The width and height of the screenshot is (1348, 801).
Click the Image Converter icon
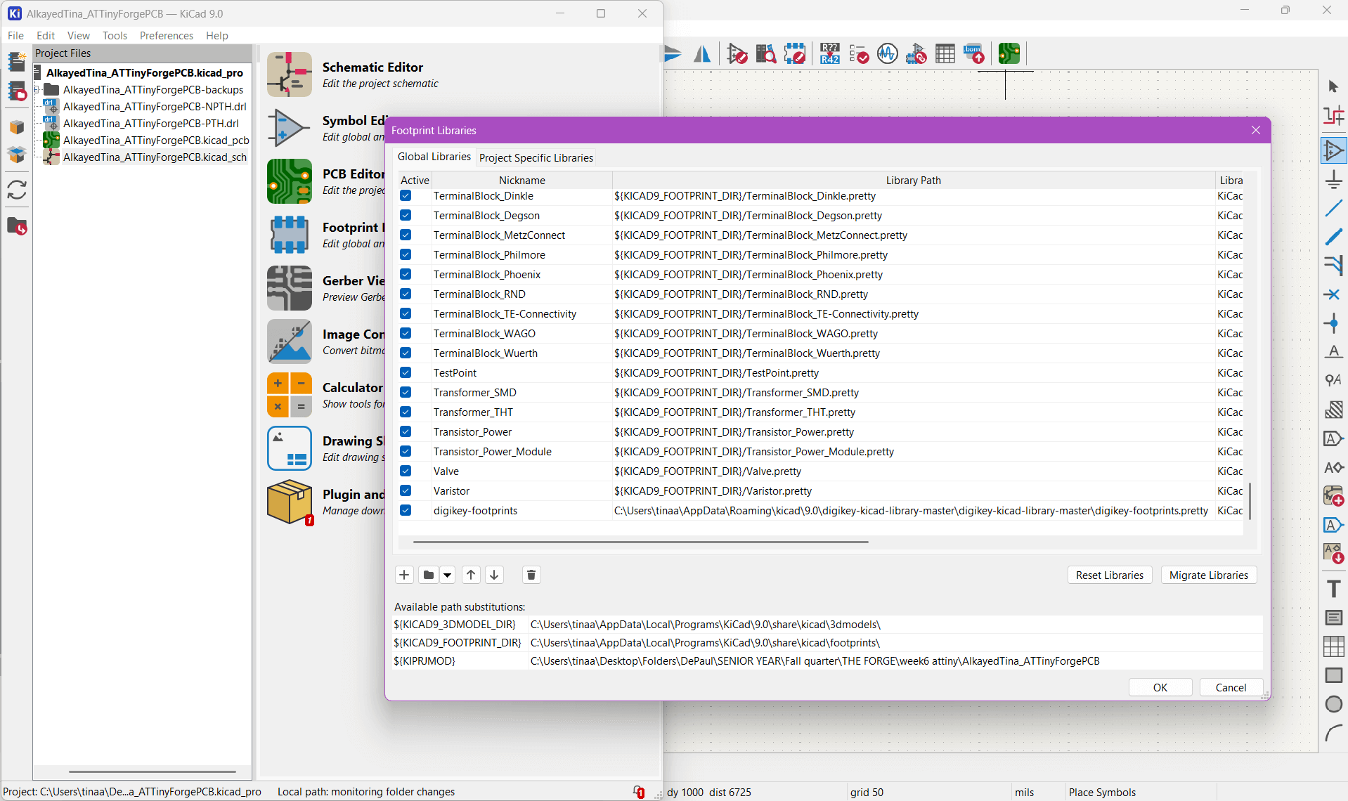289,341
